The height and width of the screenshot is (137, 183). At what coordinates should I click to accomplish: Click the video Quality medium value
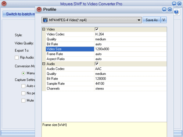(101, 39)
